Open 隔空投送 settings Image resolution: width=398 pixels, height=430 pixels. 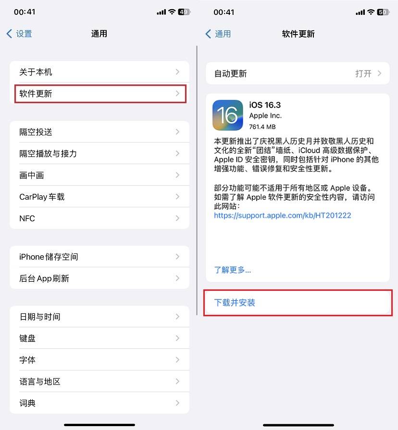tap(99, 132)
